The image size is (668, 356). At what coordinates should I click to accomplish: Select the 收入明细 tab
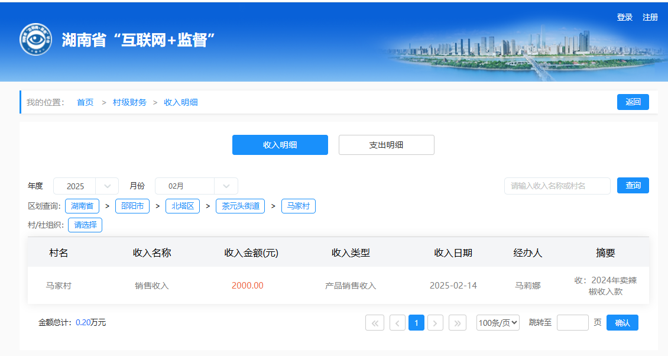(280, 145)
